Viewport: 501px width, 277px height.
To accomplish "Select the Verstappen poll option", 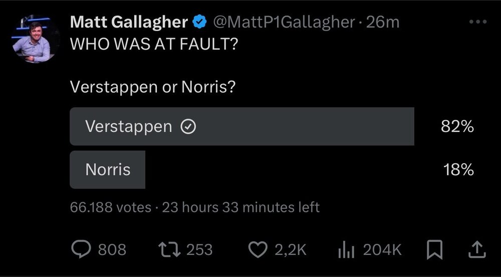I will coord(241,127).
